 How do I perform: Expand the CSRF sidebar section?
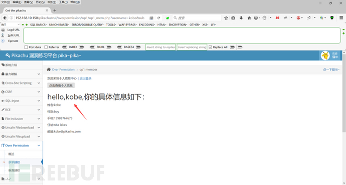21,91
